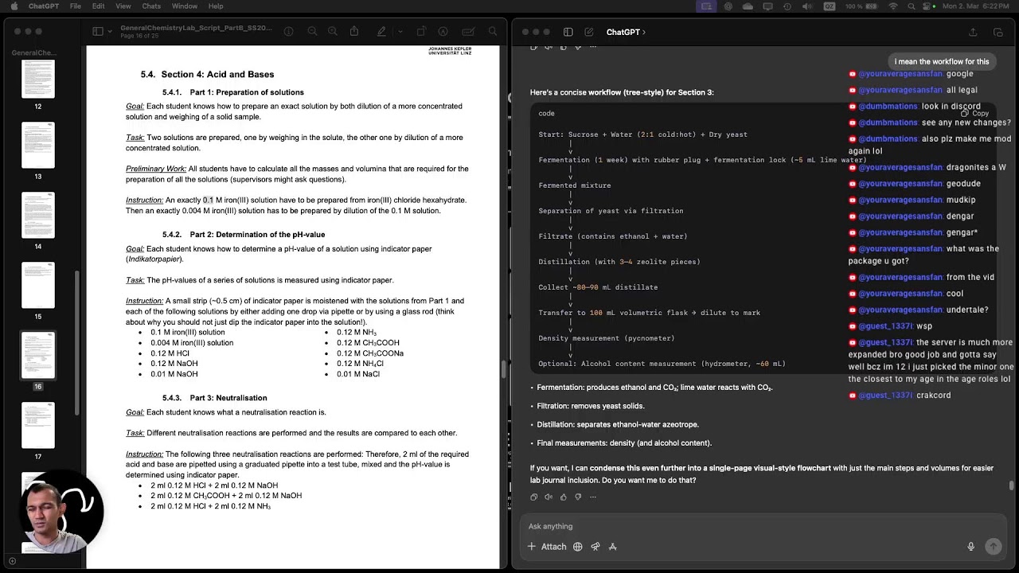This screenshot has width=1019, height=573.
Task: Show document info in Preview toolbar
Action: (289, 32)
